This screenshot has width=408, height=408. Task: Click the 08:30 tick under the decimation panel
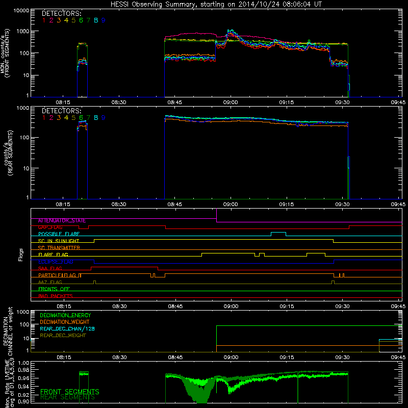coord(120,358)
